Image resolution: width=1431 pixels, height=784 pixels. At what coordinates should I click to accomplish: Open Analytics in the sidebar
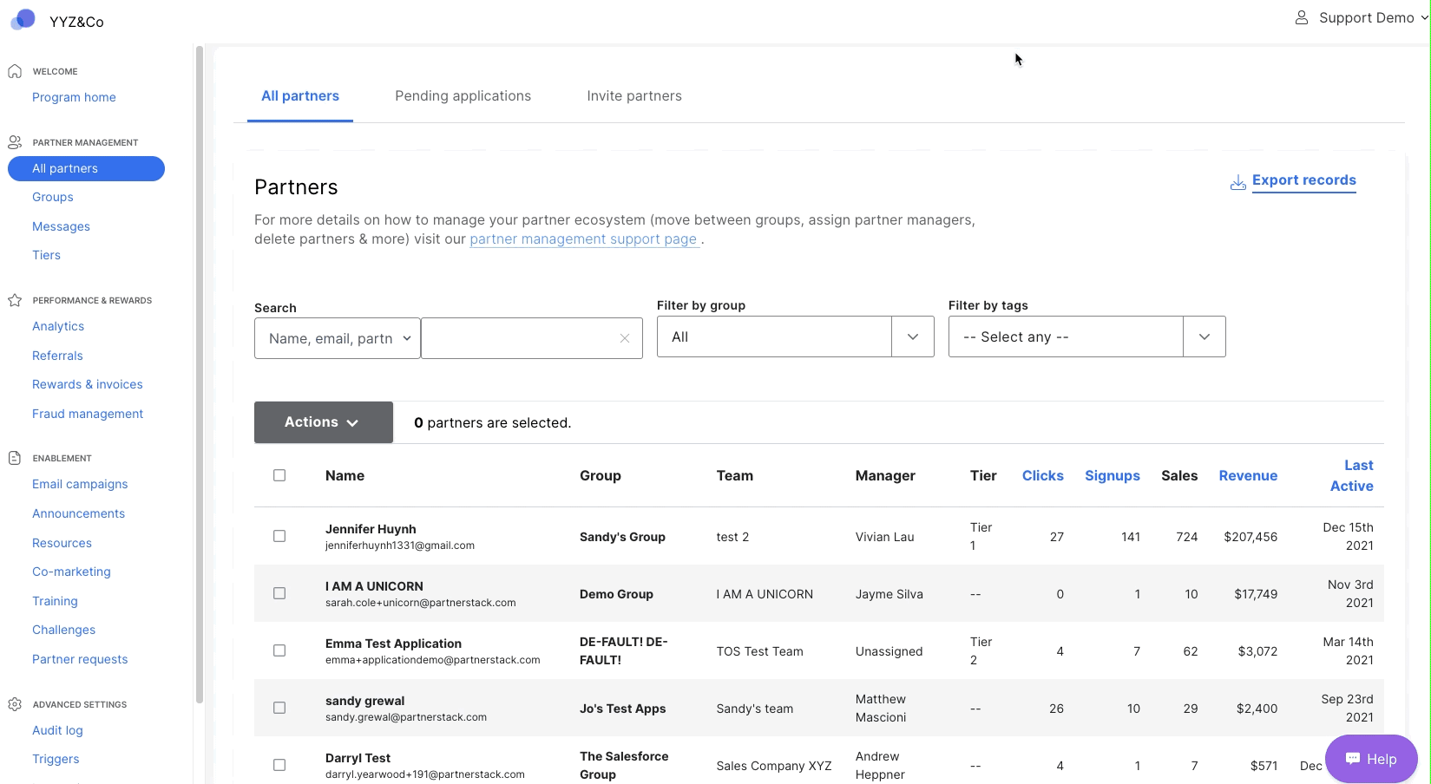pyautogui.click(x=58, y=326)
